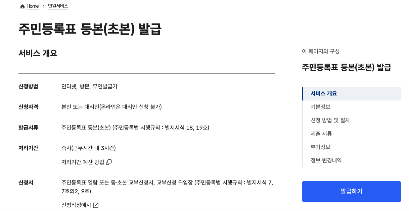Jump to the 기본정보 section
409x211 pixels.
coord(320,107)
